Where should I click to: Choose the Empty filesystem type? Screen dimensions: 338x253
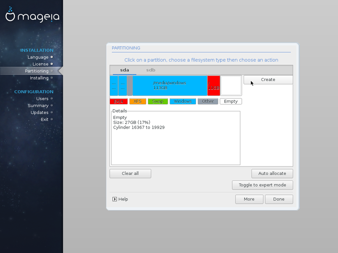(231, 101)
